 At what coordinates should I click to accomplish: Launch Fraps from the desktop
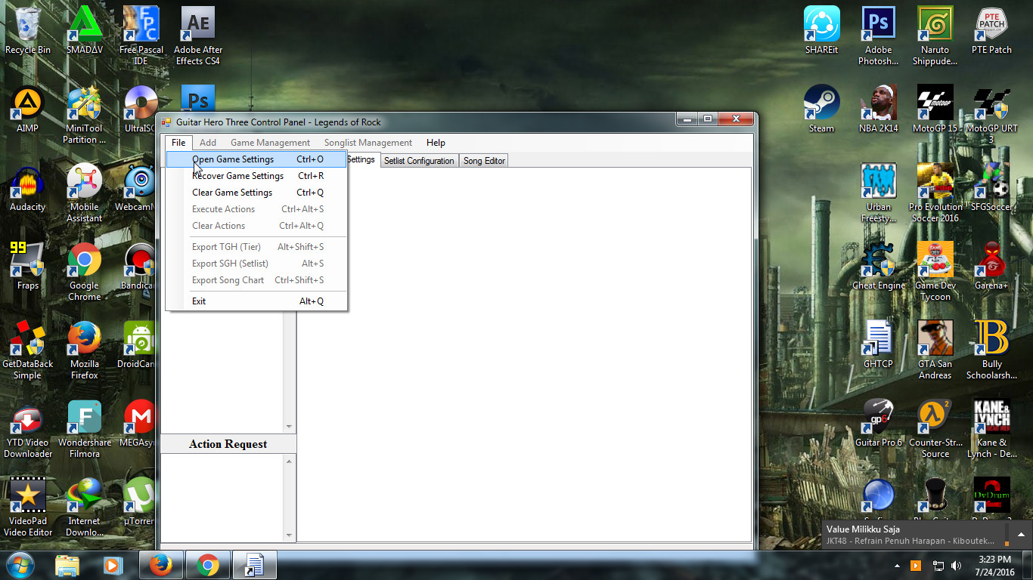pos(28,267)
